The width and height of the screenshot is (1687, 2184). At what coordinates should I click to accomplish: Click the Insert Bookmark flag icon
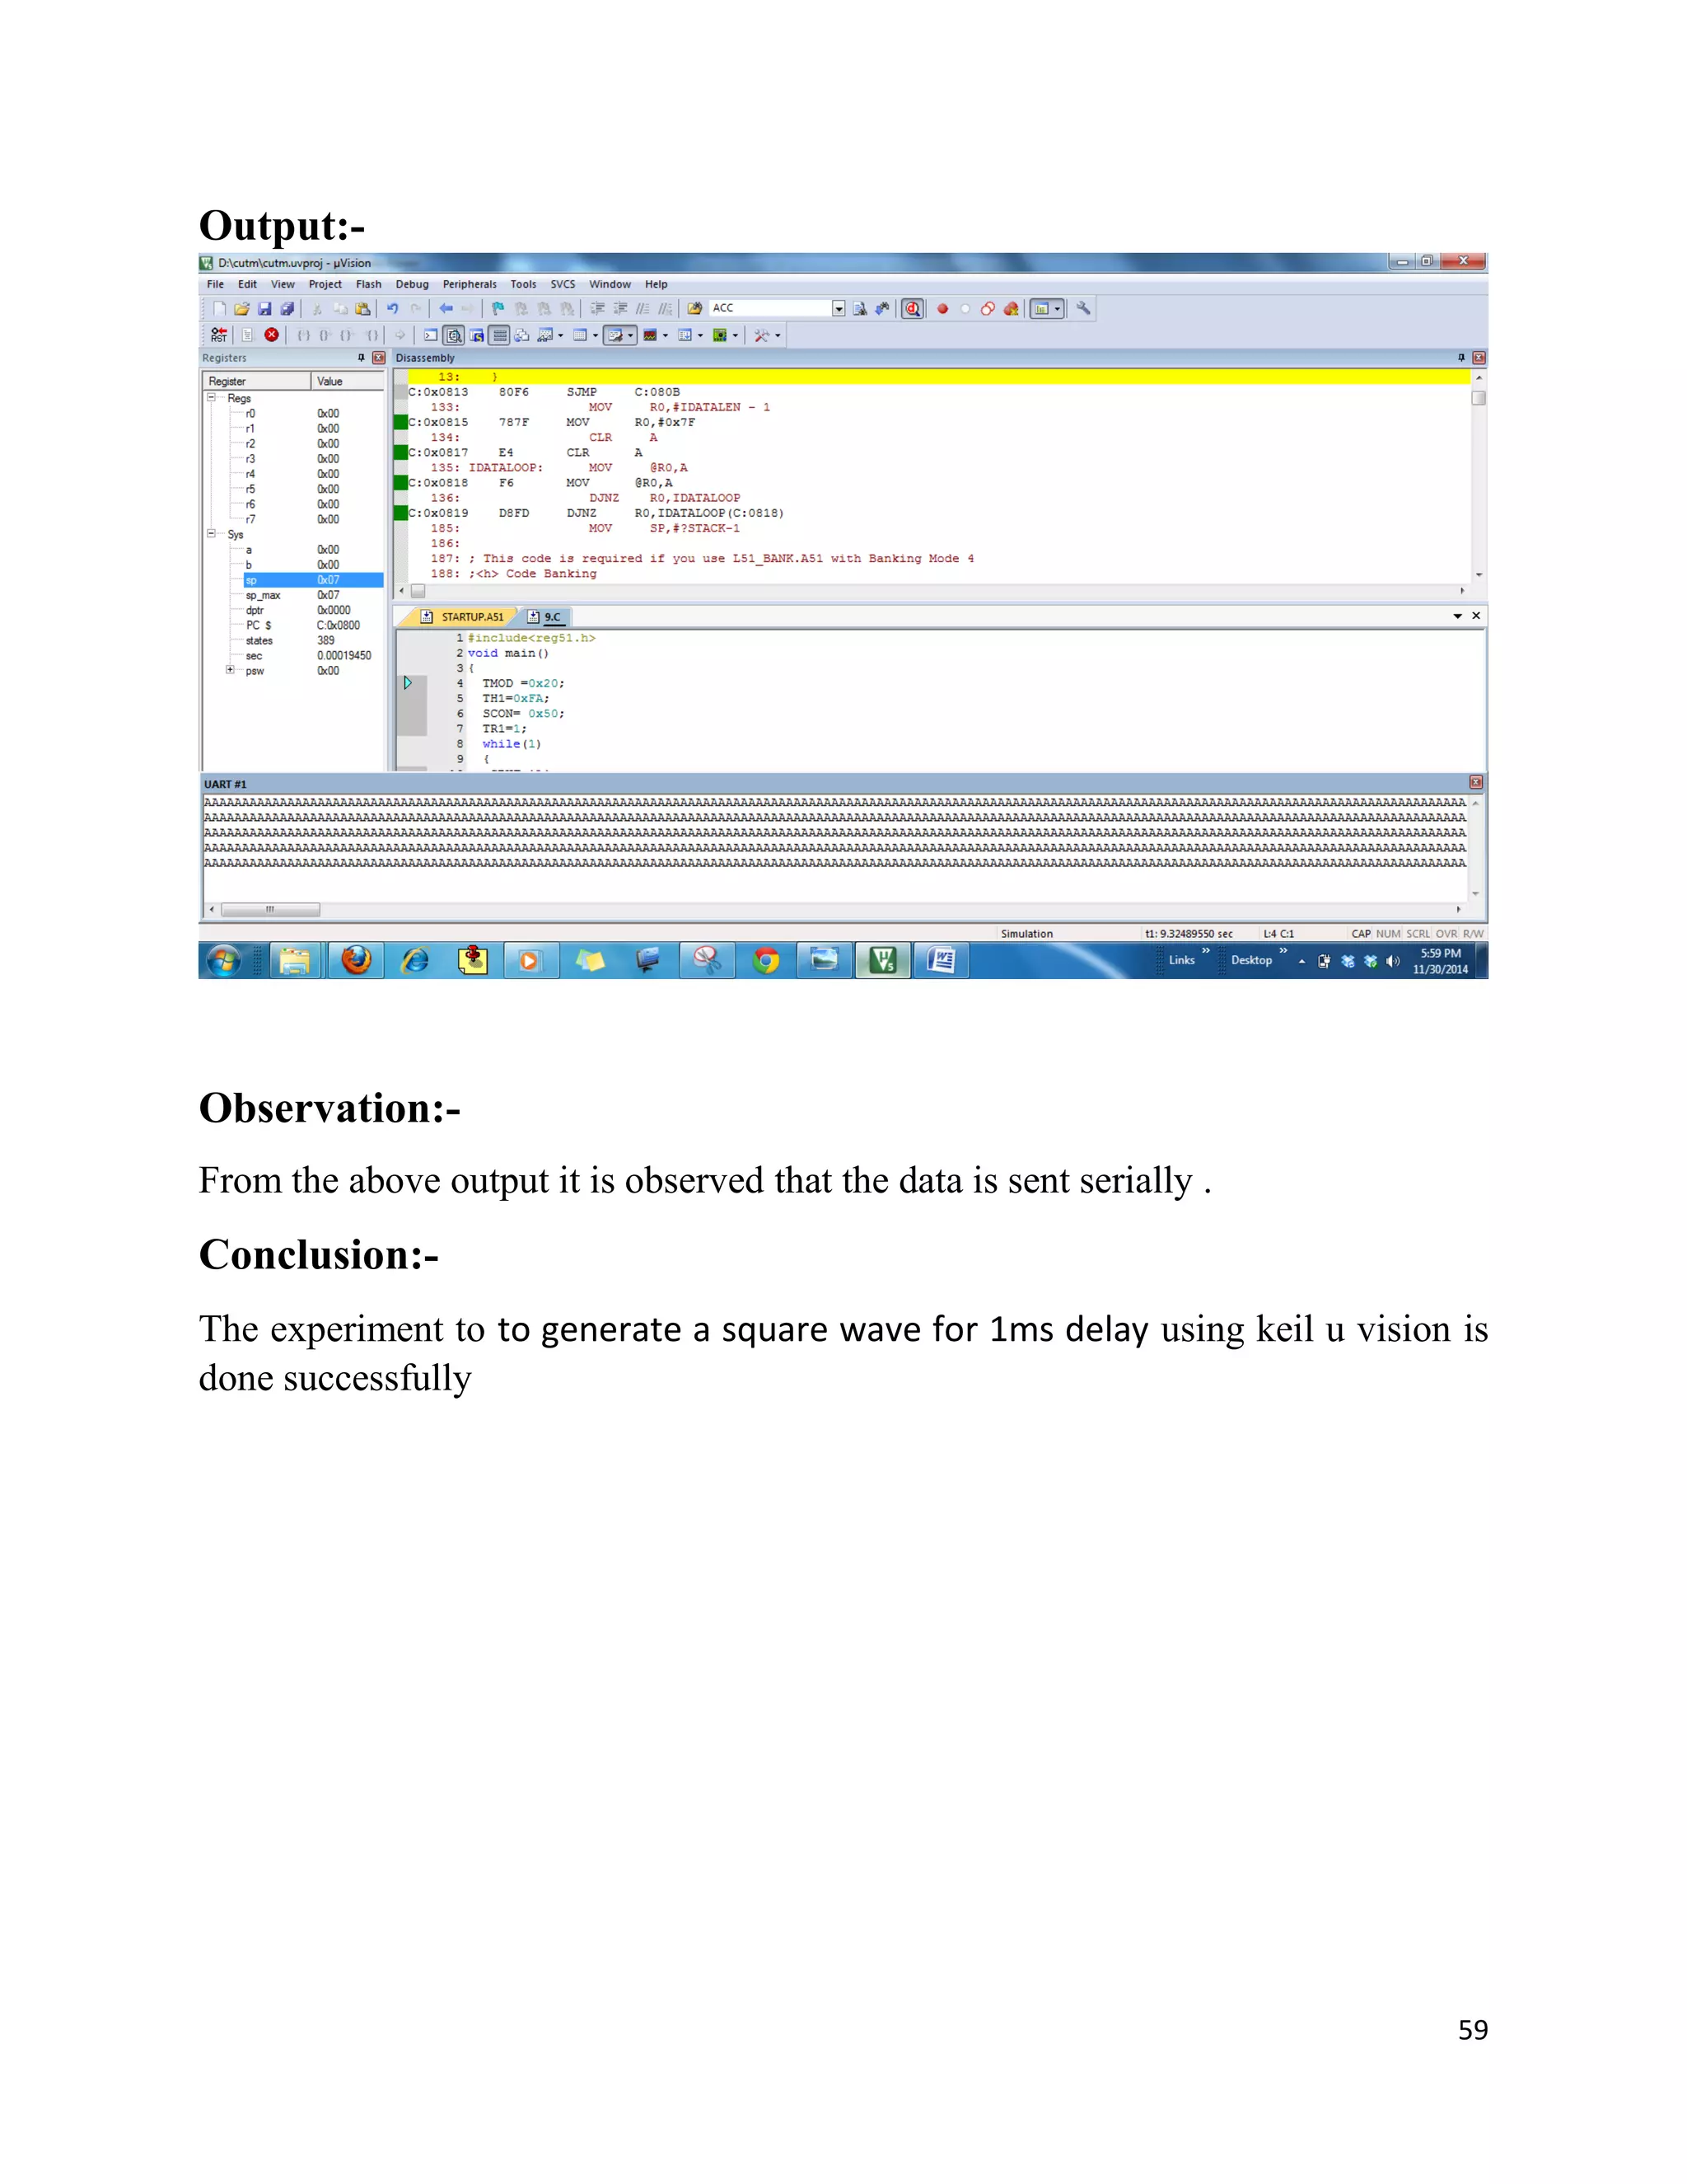[498, 309]
